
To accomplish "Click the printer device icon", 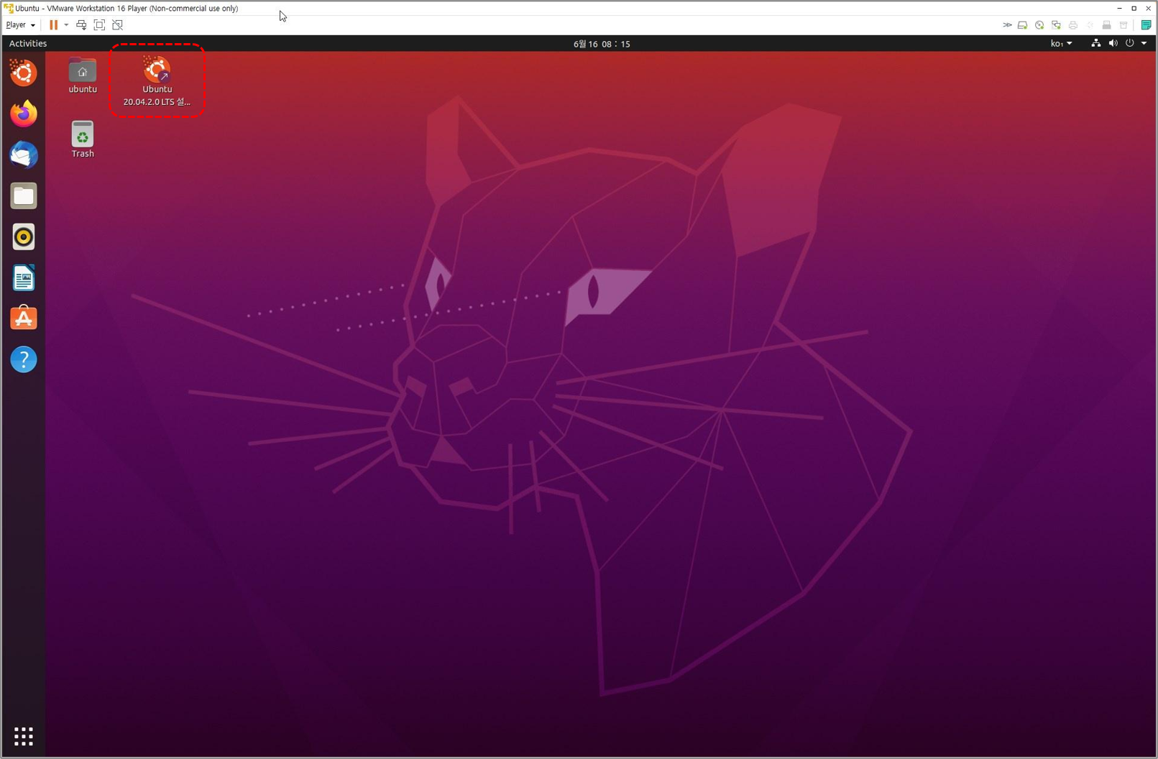I will [1073, 25].
